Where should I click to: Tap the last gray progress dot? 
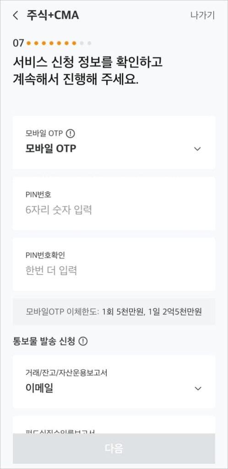click(x=89, y=44)
